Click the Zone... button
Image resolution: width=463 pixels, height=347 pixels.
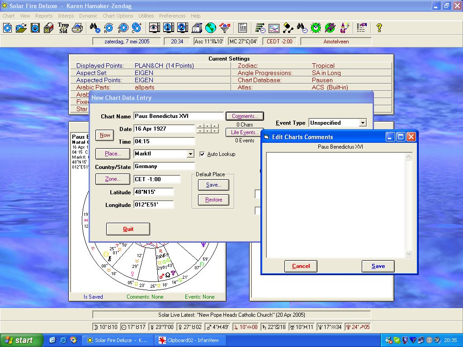pos(113,179)
